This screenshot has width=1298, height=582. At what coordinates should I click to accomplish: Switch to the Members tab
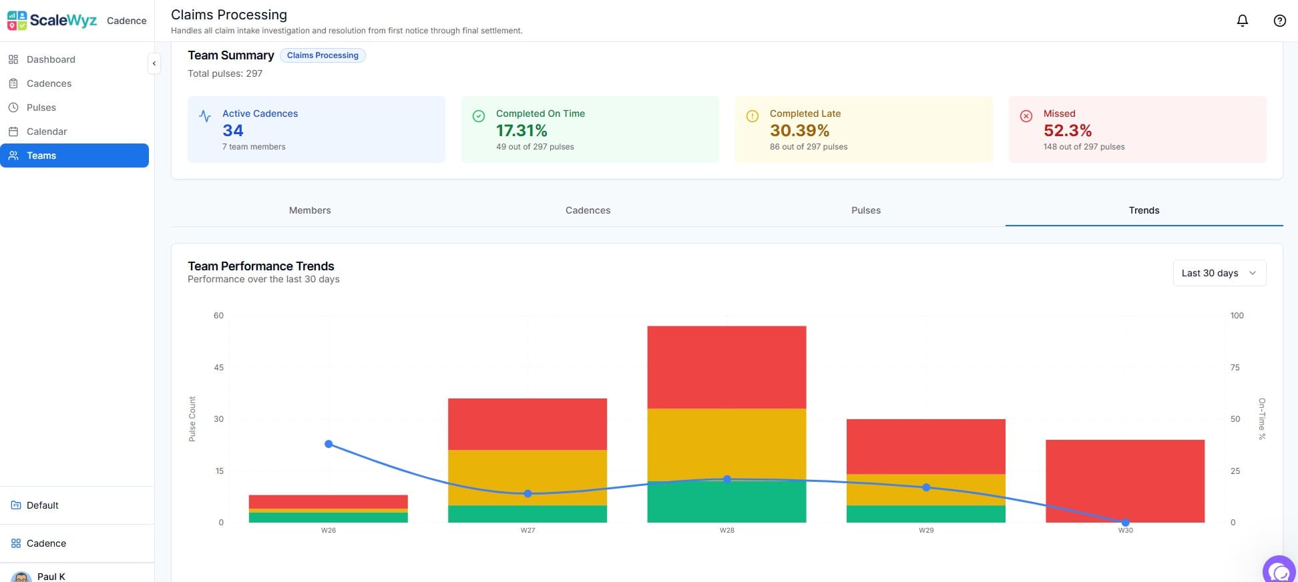[310, 210]
